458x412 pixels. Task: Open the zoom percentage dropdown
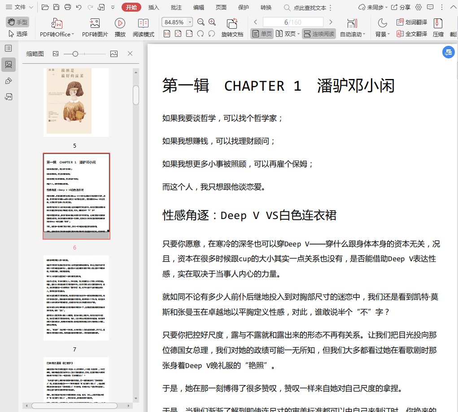point(190,22)
